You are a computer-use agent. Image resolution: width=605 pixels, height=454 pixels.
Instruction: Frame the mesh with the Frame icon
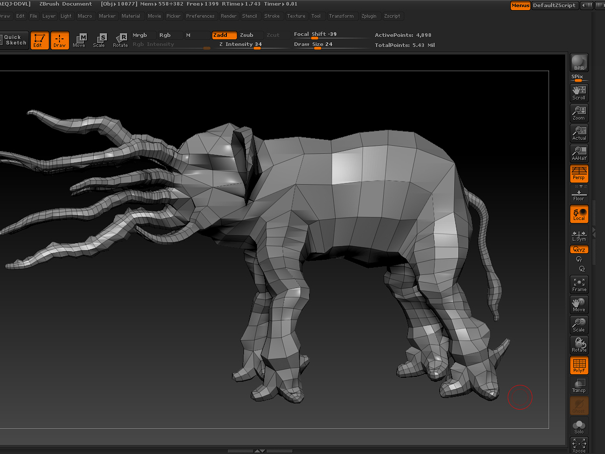[x=579, y=284]
